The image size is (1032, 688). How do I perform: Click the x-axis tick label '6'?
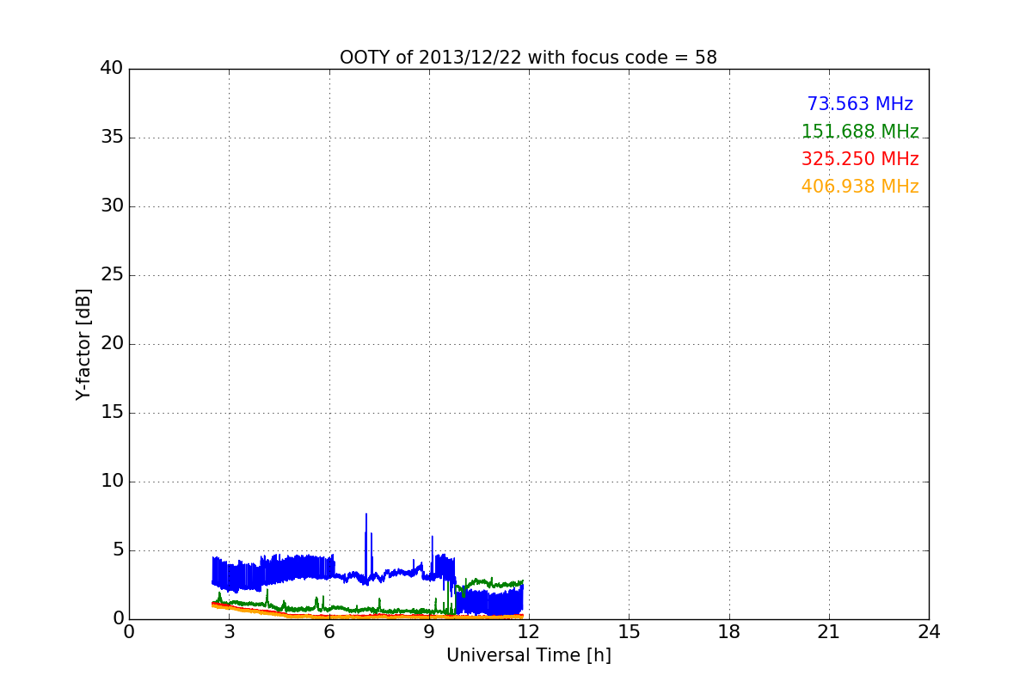[x=329, y=631]
